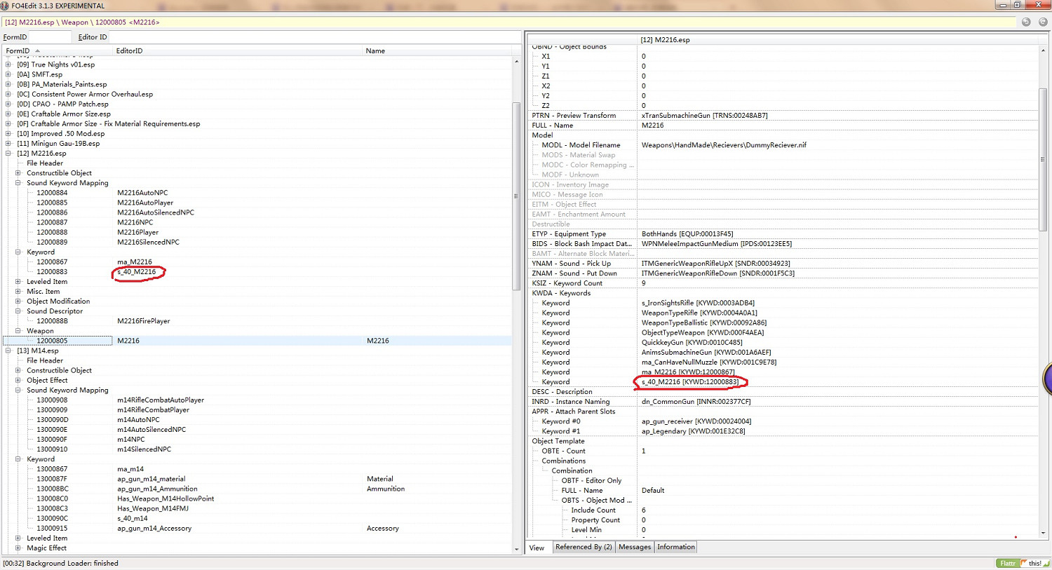Click the navigate back arrow icon
The height and width of the screenshot is (570, 1052).
1026,22
